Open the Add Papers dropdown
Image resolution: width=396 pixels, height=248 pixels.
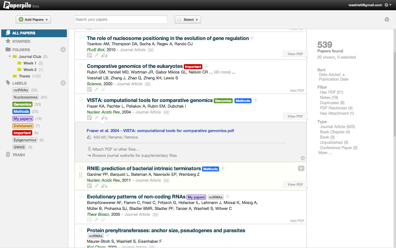[x=33, y=19]
